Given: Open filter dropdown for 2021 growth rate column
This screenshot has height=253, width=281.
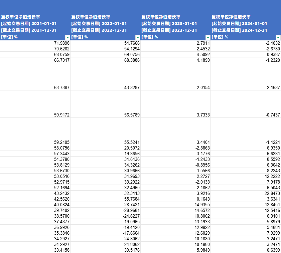Looking at the screenshot, I should 67,37.
